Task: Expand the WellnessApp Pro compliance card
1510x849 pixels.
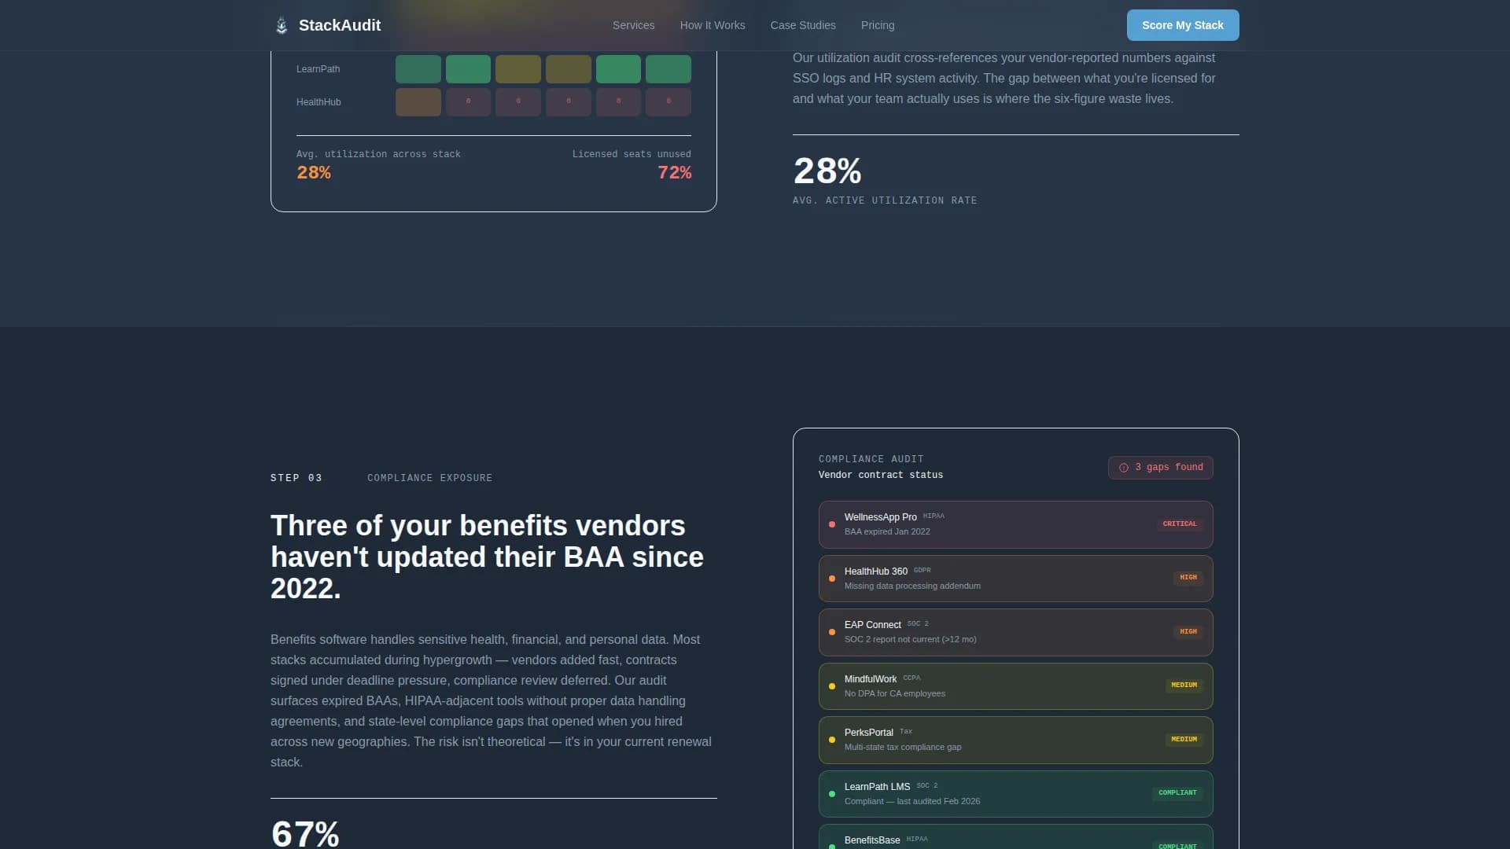Action: click(1015, 524)
